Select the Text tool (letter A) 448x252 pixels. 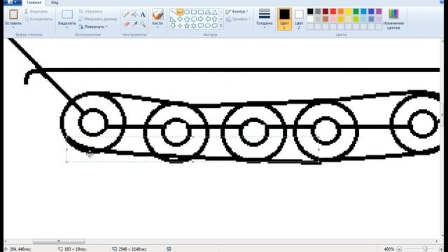143,14
